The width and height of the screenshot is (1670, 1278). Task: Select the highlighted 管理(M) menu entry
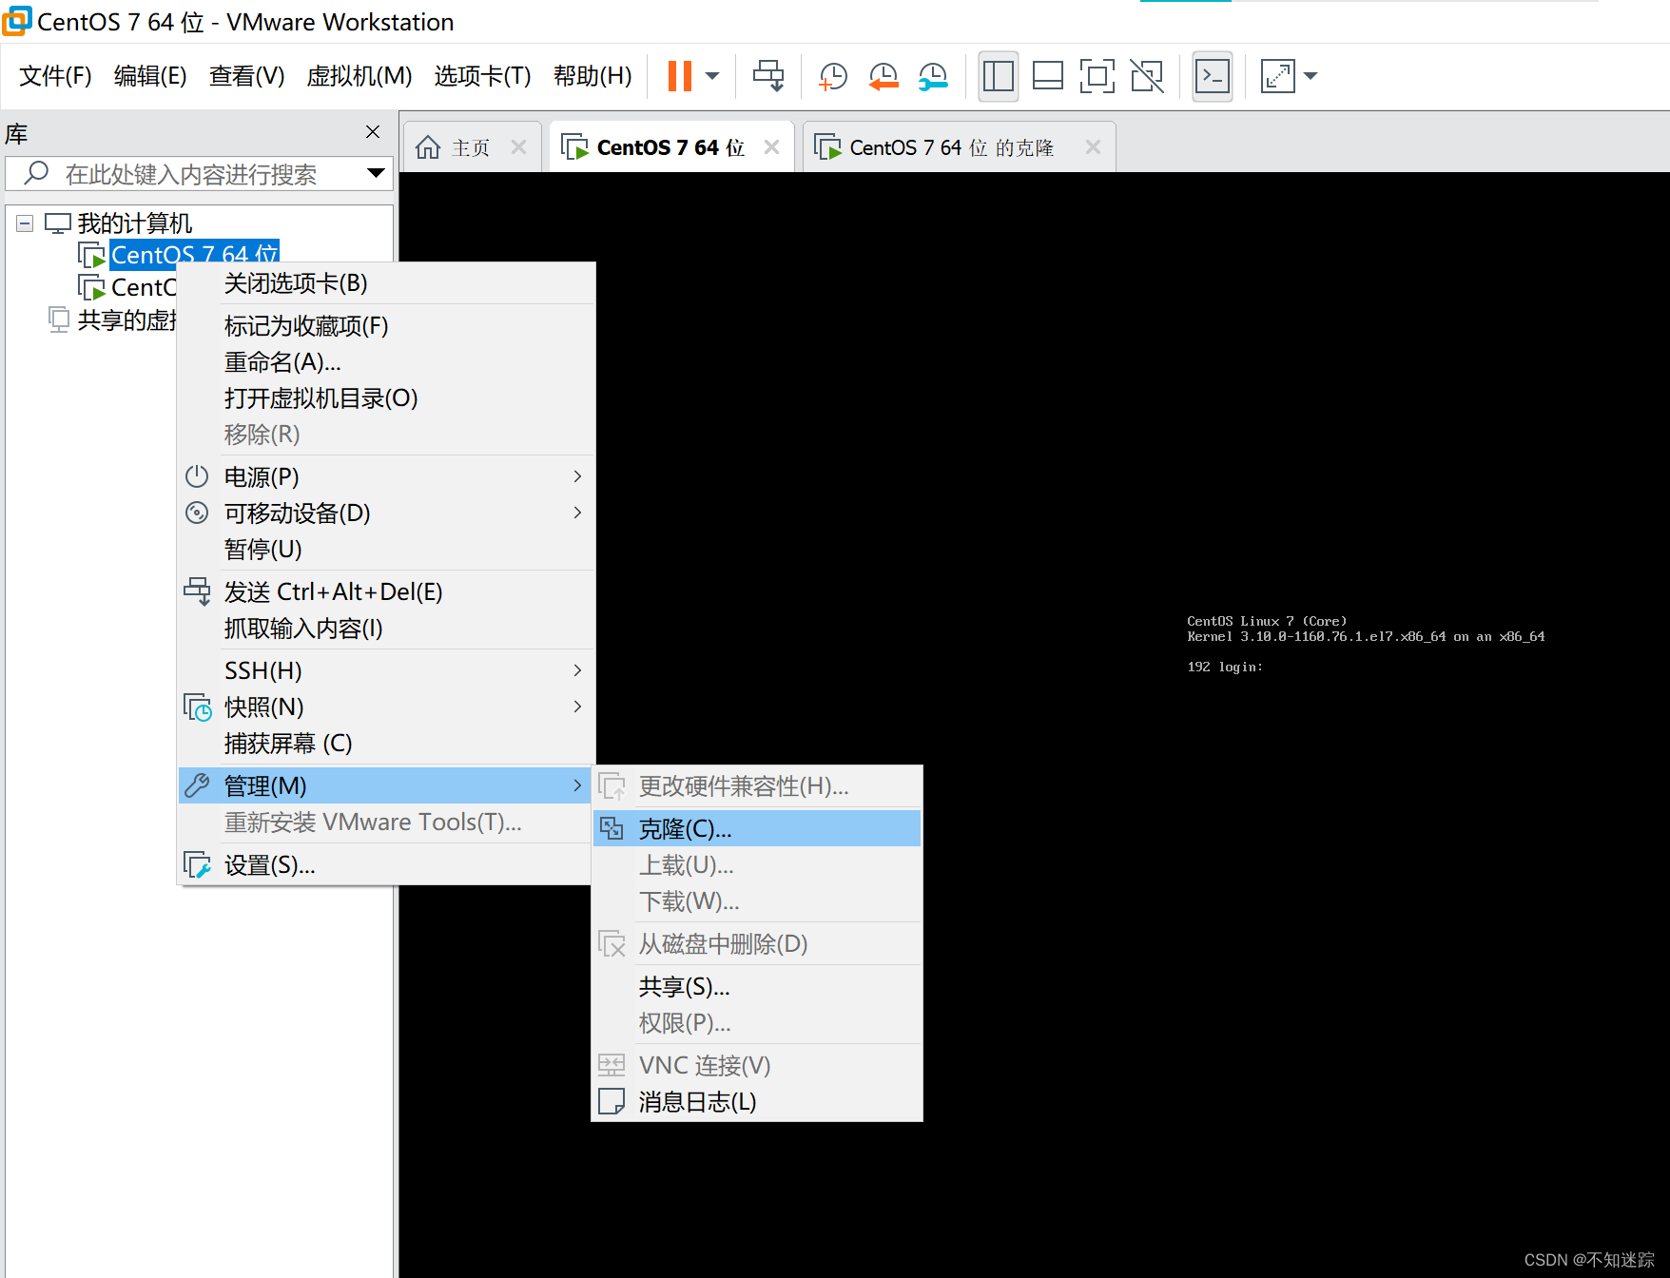click(386, 785)
